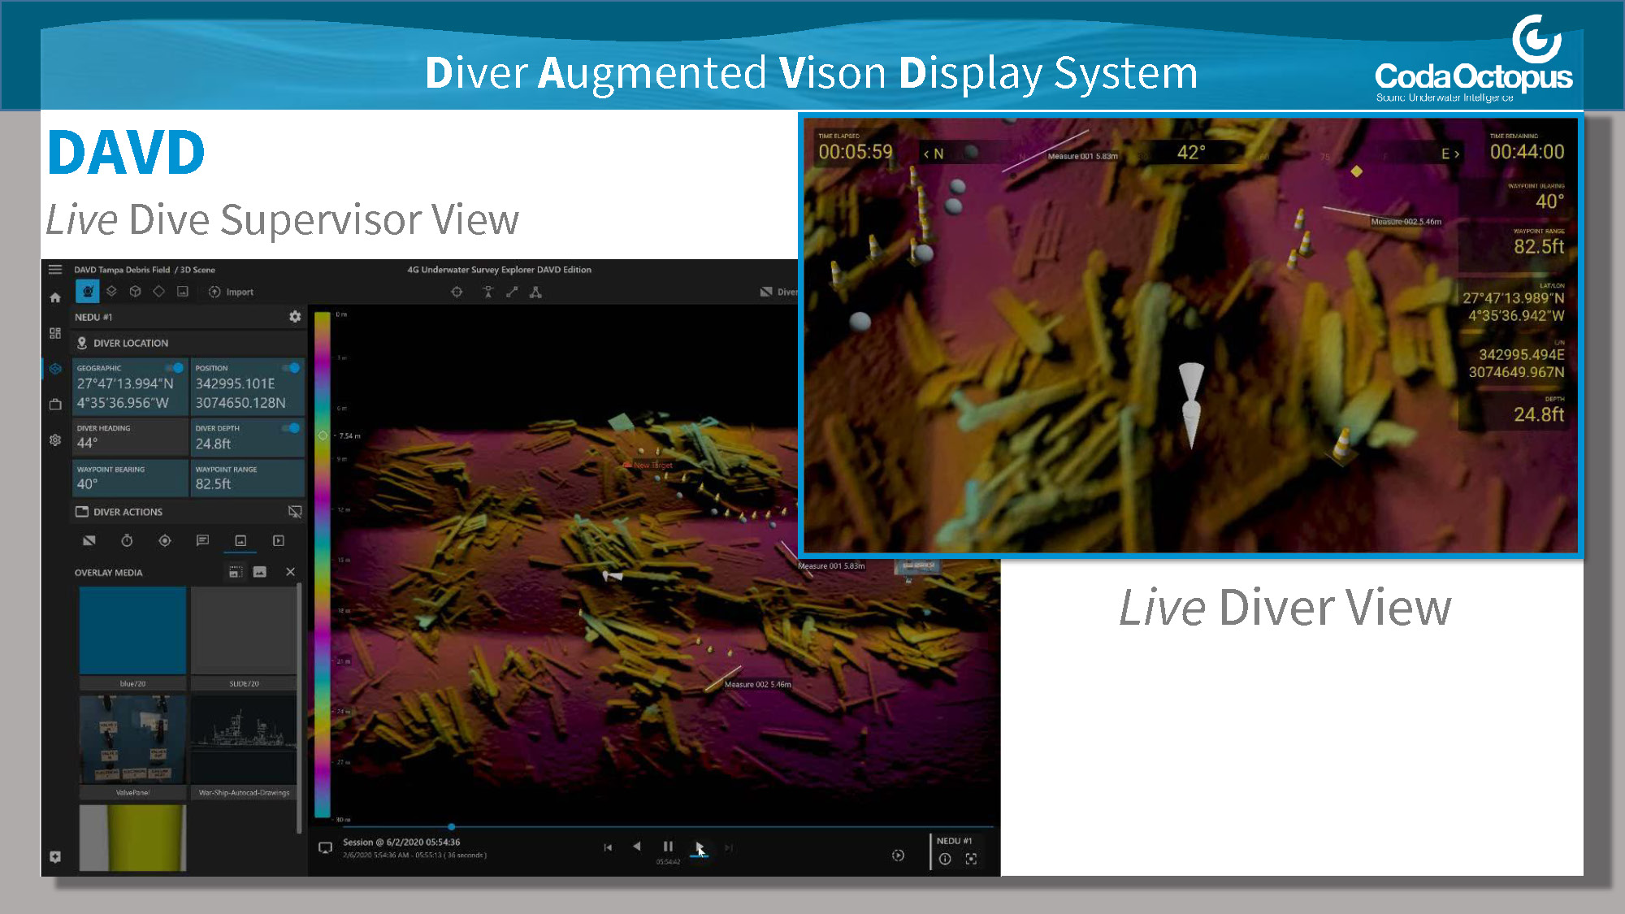Viewport: 1625px width, 914px height.
Task: Click the home icon in sidebar
Action: pyautogui.click(x=55, y=297)
